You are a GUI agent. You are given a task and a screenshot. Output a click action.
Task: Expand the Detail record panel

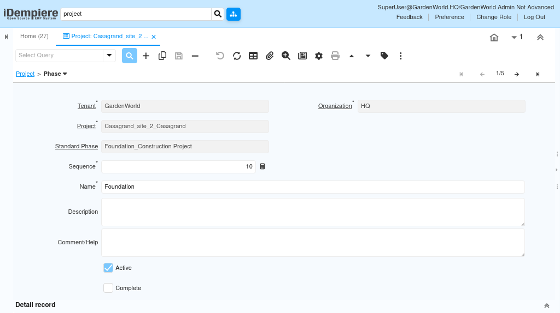click(546, 305)
